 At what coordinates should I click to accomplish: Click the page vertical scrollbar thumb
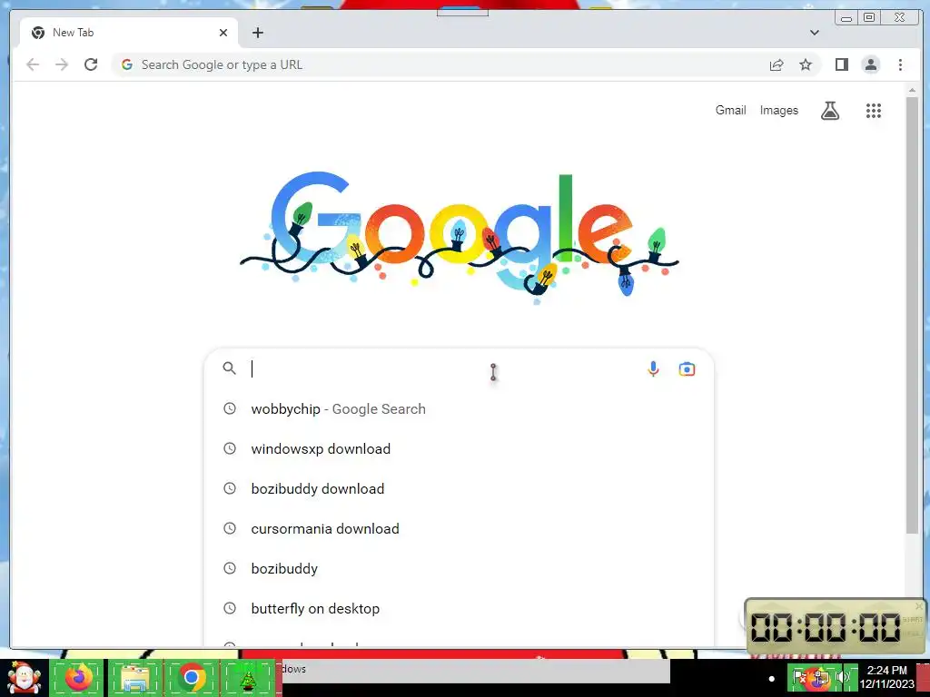[912, 314]
